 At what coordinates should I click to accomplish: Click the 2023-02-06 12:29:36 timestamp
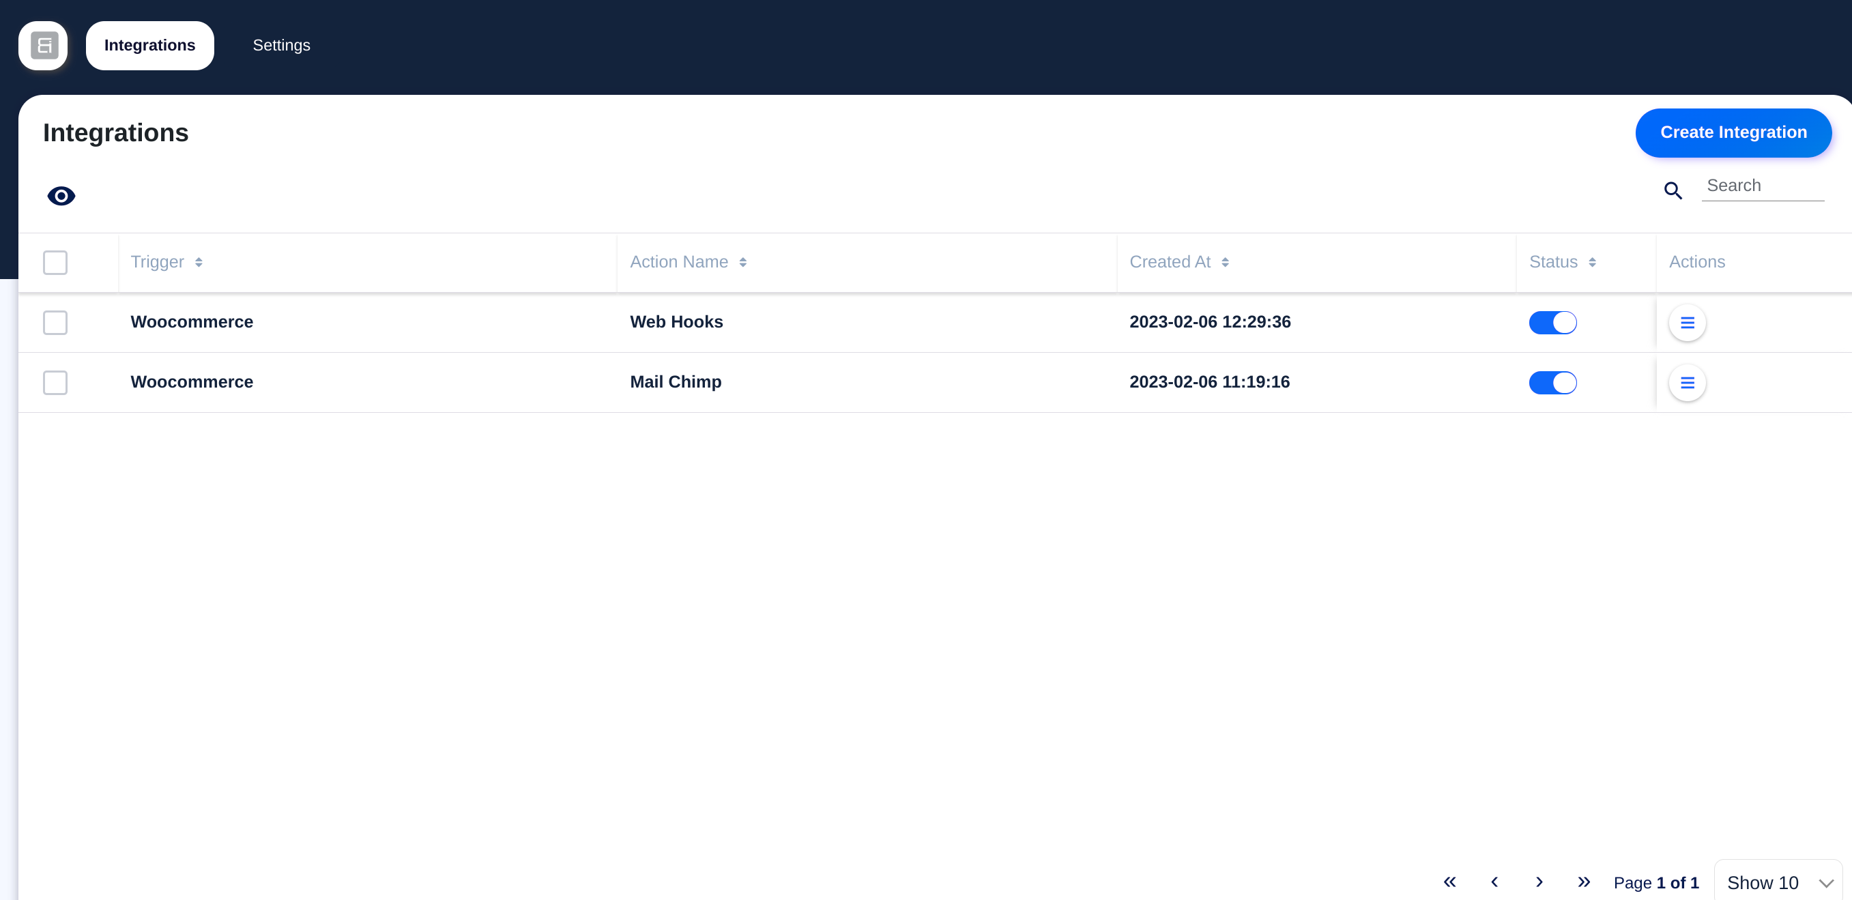(1210, 322)
